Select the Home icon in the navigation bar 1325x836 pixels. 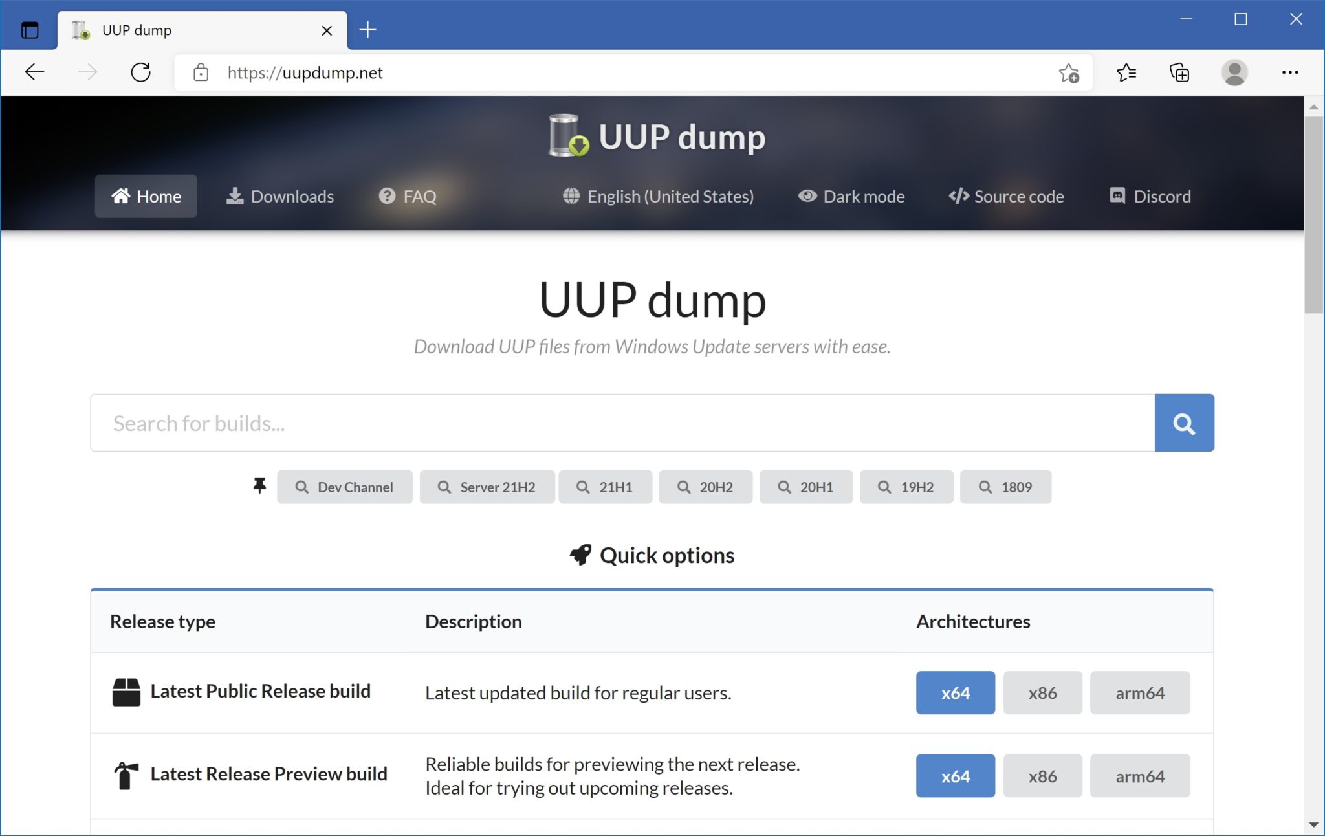point(122,196)
